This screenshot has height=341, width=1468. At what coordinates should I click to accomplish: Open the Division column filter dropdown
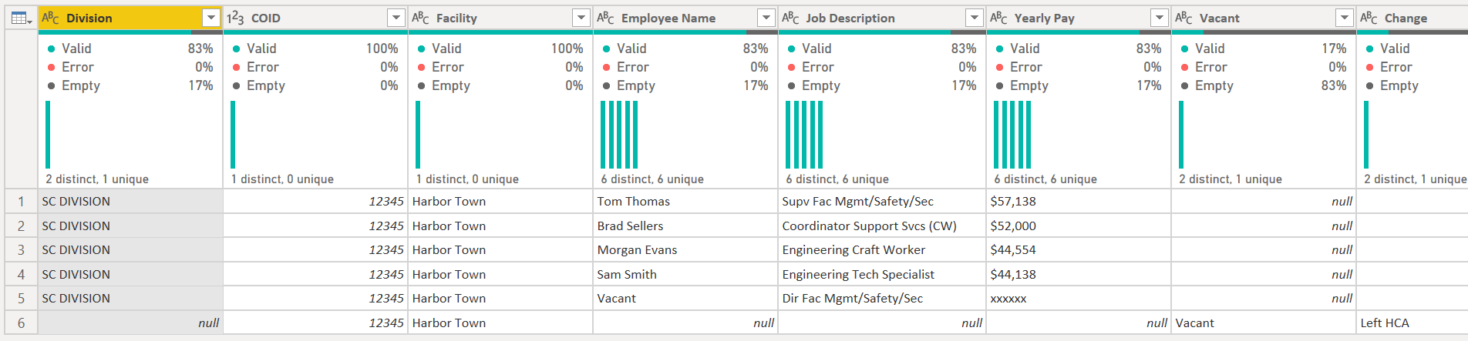click(x=210, y=18)
